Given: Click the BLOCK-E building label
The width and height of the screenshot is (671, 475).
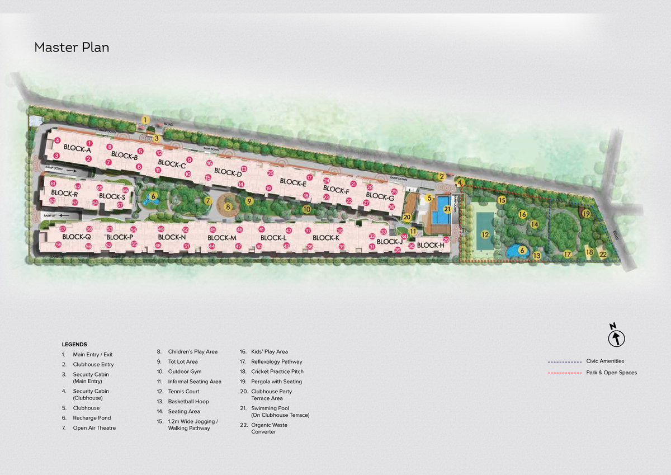Looking at the screenshot, I should click(x=293, y=182).
